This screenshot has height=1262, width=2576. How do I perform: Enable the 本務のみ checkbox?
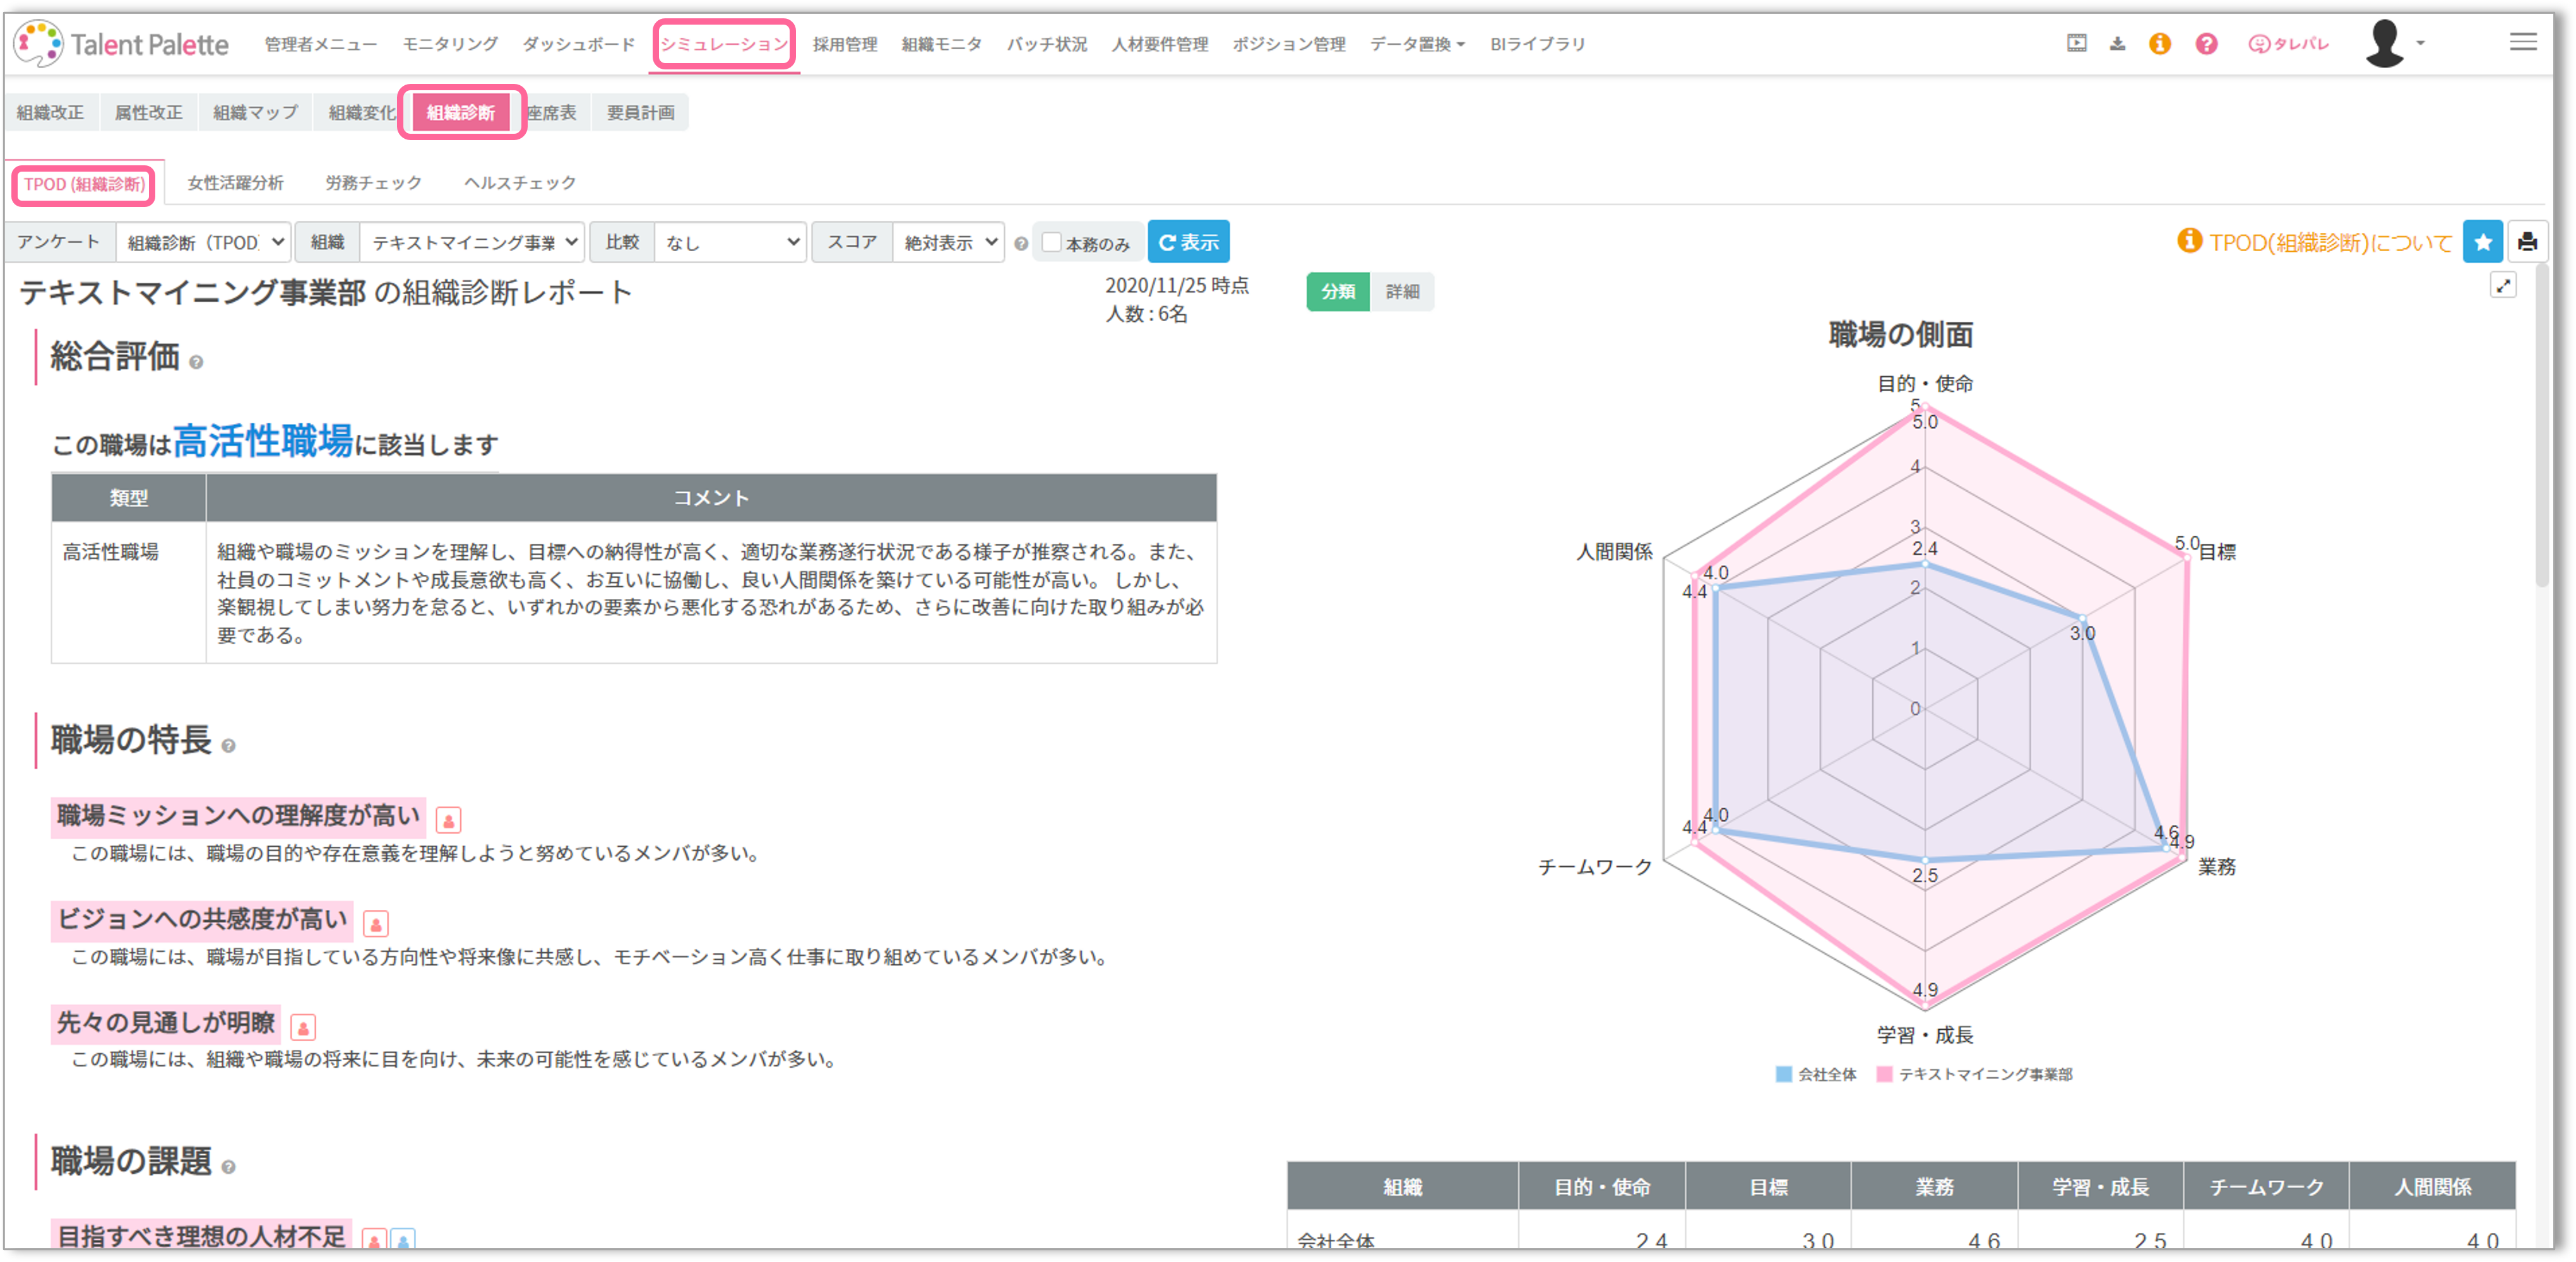pyautogui.click(x=1051, y=242)
